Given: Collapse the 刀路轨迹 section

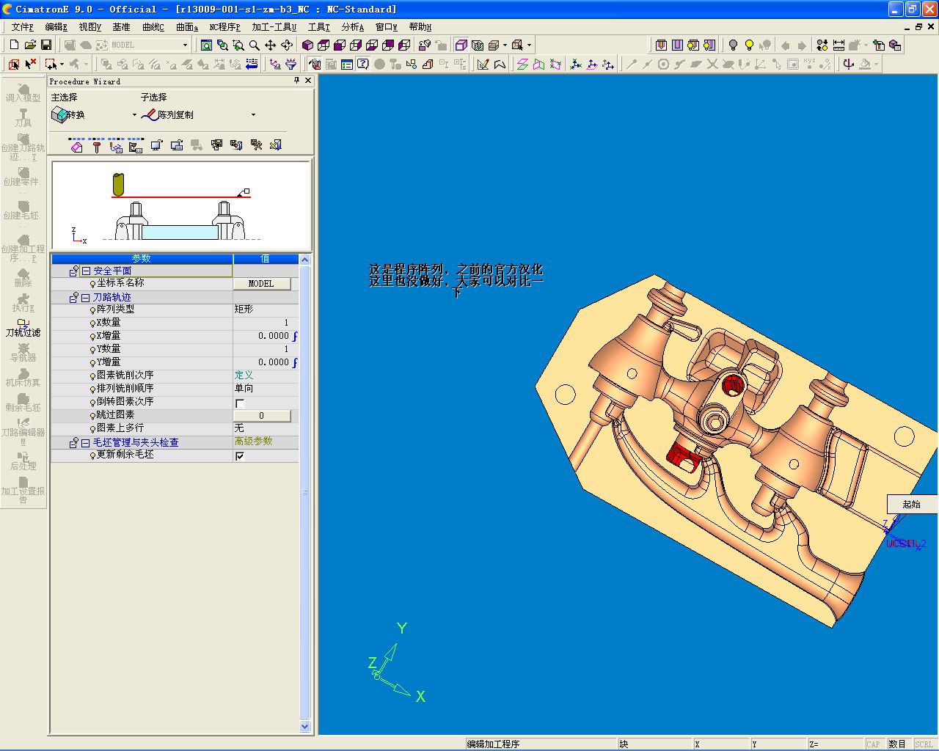Looking at the screenshot, I should pos(86,297).
